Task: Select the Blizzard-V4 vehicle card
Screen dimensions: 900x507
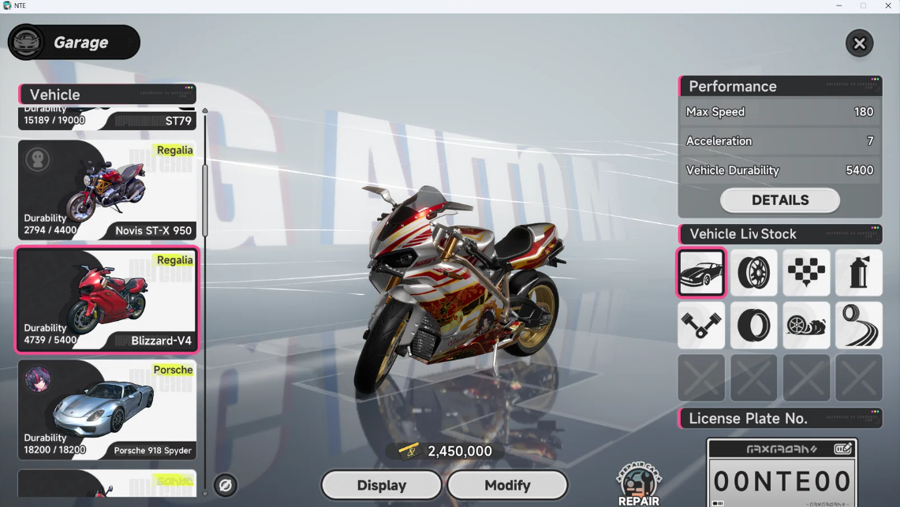Action: 107,300
